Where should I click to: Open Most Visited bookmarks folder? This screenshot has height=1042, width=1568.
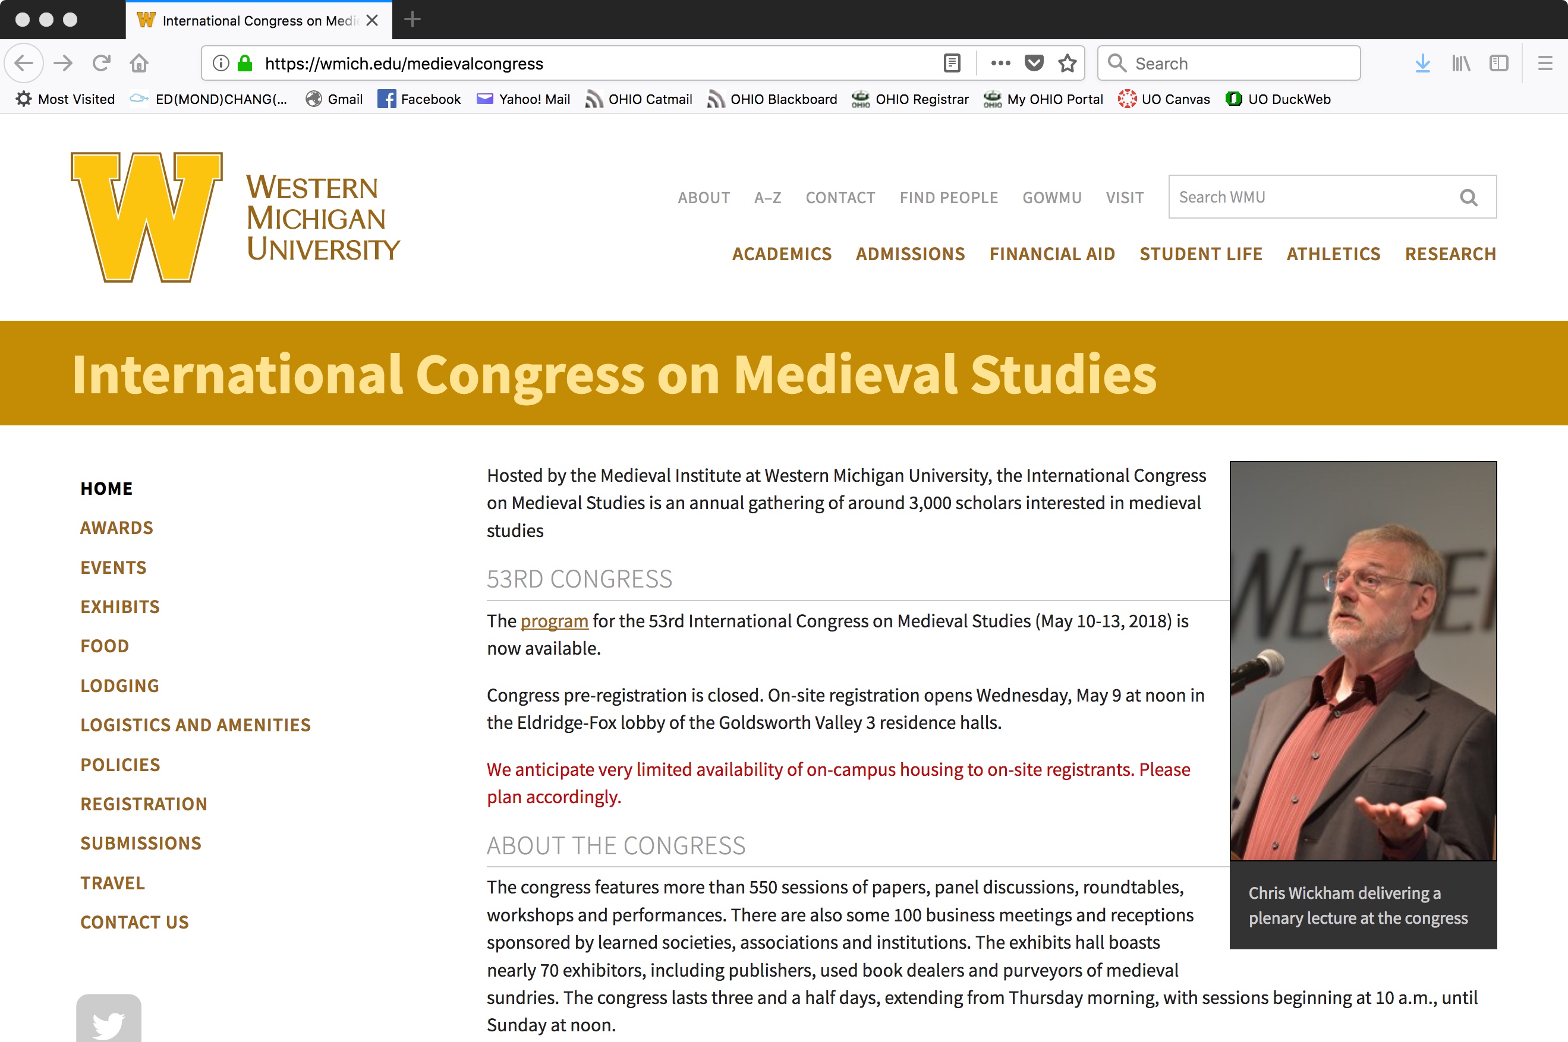click(x=64, y=99)
